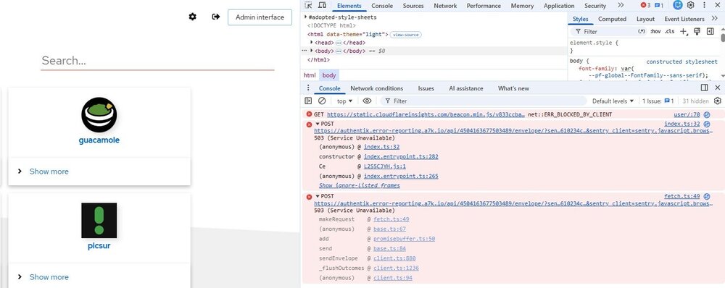725x288 pixels.
Task: Open the fetch.ts:49 link at right
Action: click(682, 196)
